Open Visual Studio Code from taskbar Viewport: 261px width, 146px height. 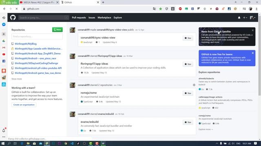click(x=72, y=143)
